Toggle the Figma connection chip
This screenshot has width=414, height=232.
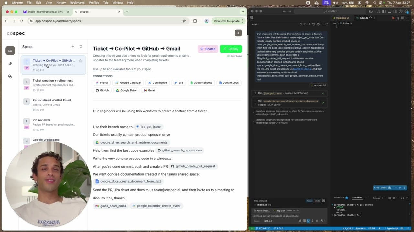pos(102,83)
